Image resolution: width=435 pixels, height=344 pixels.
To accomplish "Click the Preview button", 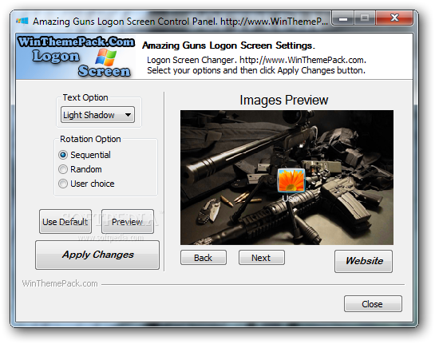I will [128, 222].
